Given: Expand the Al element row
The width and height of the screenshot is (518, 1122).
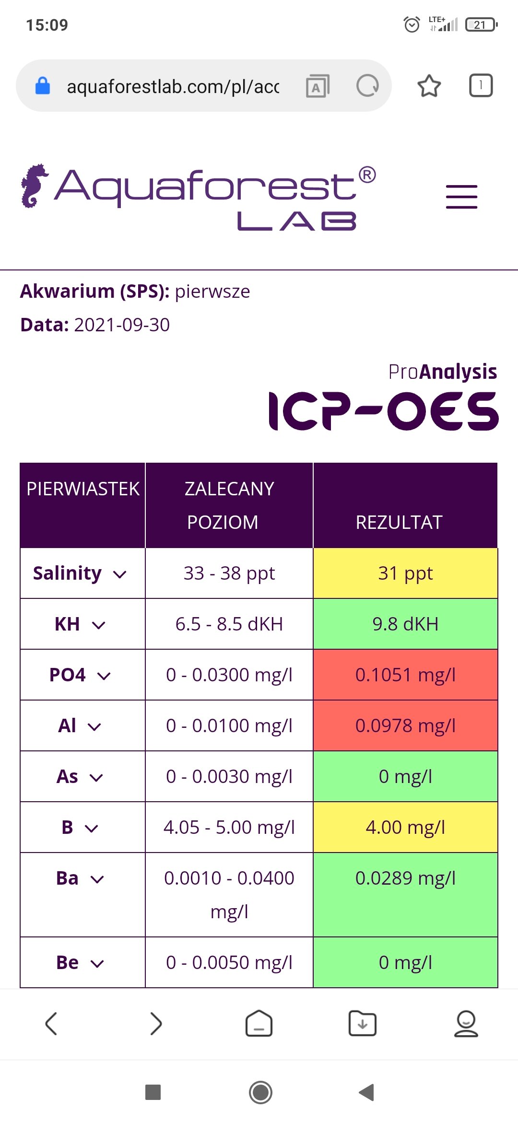Looking at the screenshot, I should click(94, 726).
